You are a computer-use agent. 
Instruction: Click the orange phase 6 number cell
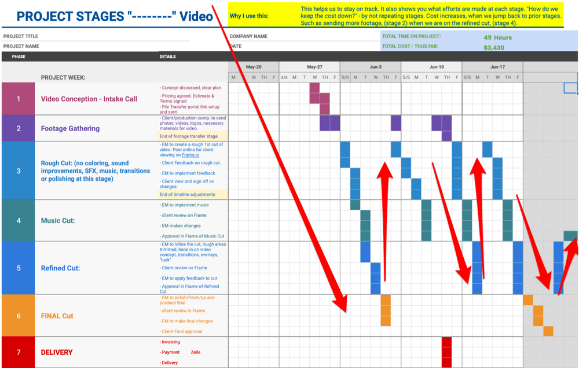(x=18, y=315)
